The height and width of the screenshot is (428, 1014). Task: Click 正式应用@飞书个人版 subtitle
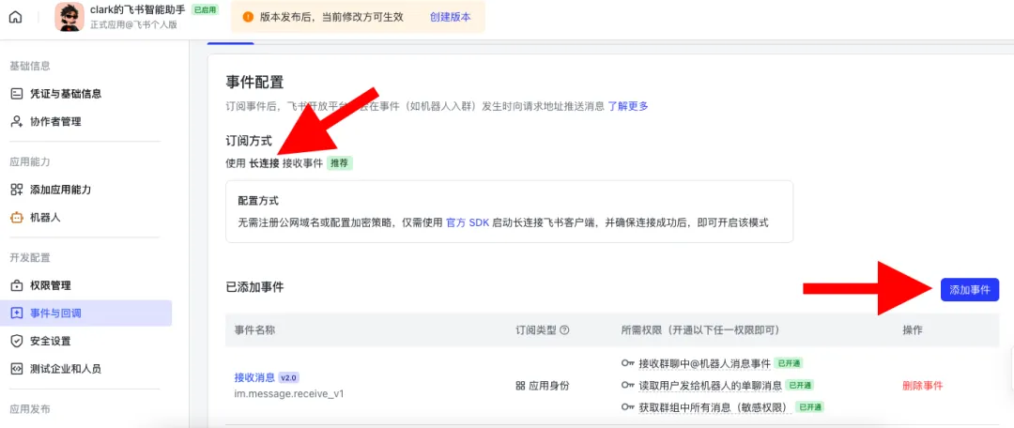point(133,24)
